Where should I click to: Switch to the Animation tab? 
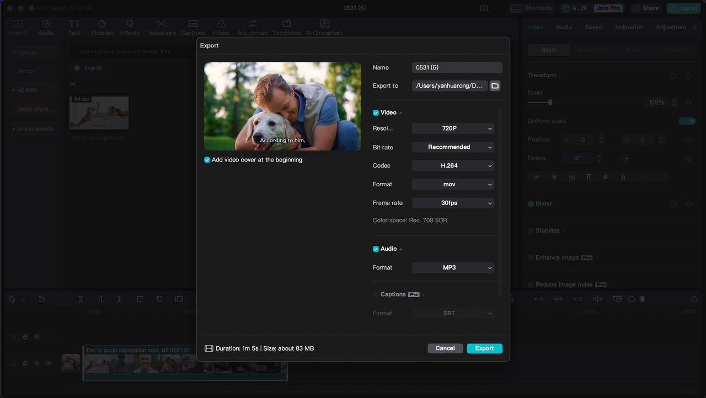tap(629, 26)
